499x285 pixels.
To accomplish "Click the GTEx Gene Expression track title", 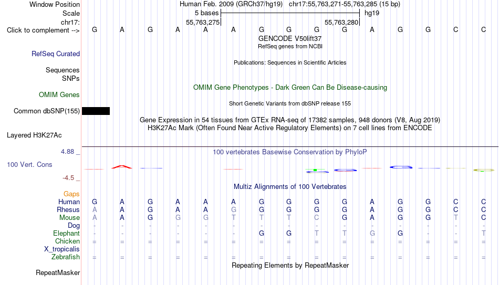I will point(290,120).
